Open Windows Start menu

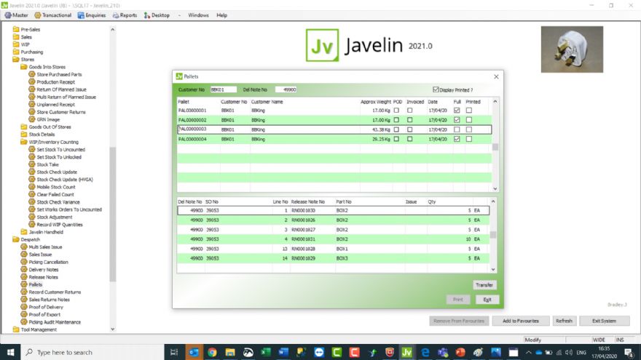tap(10, 352)
